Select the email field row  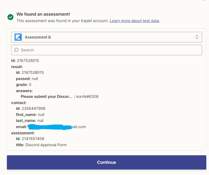click(x=51, y=127)
